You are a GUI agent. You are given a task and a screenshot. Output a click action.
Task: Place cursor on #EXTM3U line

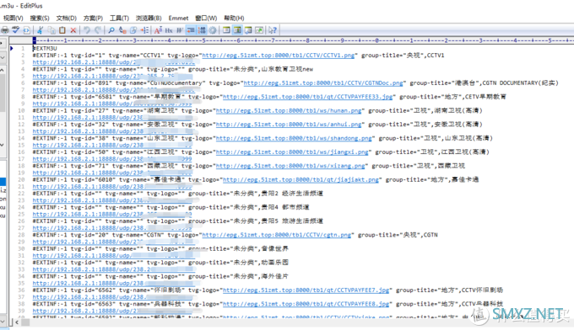(45, 48)
